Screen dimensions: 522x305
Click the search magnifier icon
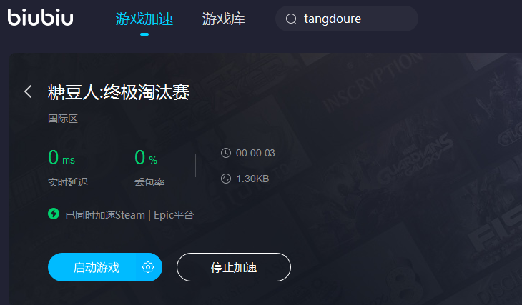(x=291, y=19)
